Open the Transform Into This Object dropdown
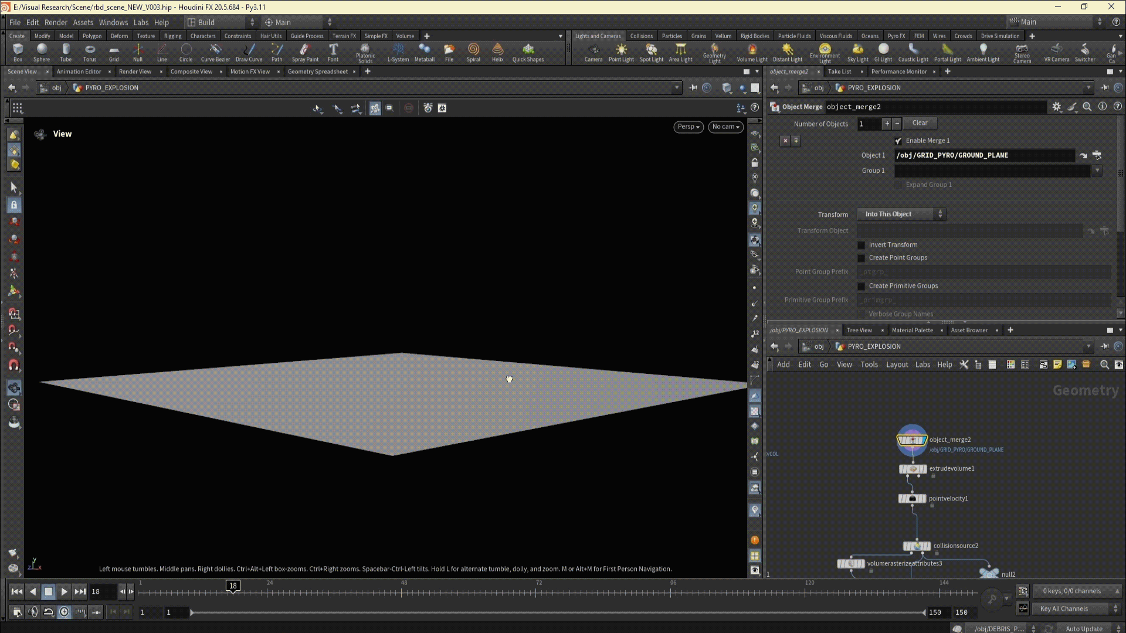Viewport: 1126px width, 633px height. point(901,215)
